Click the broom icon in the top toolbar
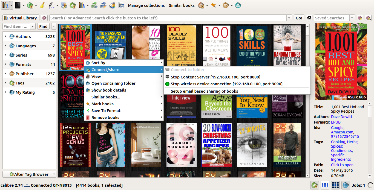374x190 pixels. pyautogui.click(x=42, y=5)
